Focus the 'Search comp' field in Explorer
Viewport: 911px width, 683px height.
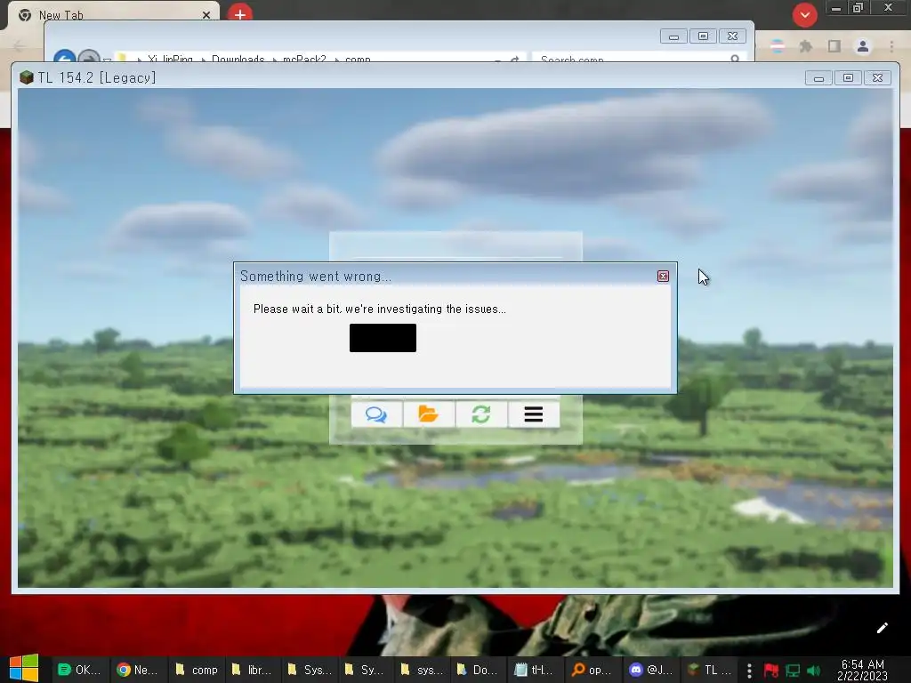pyautogui.click(x=637, y=58)
